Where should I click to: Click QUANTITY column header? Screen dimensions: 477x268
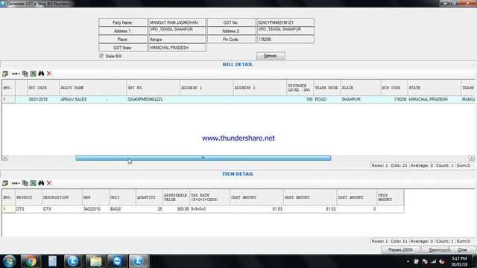point(149,197)
